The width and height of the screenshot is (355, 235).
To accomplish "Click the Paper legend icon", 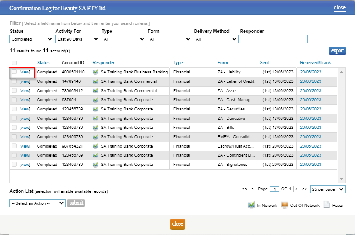I will click(x=327, y=205).
